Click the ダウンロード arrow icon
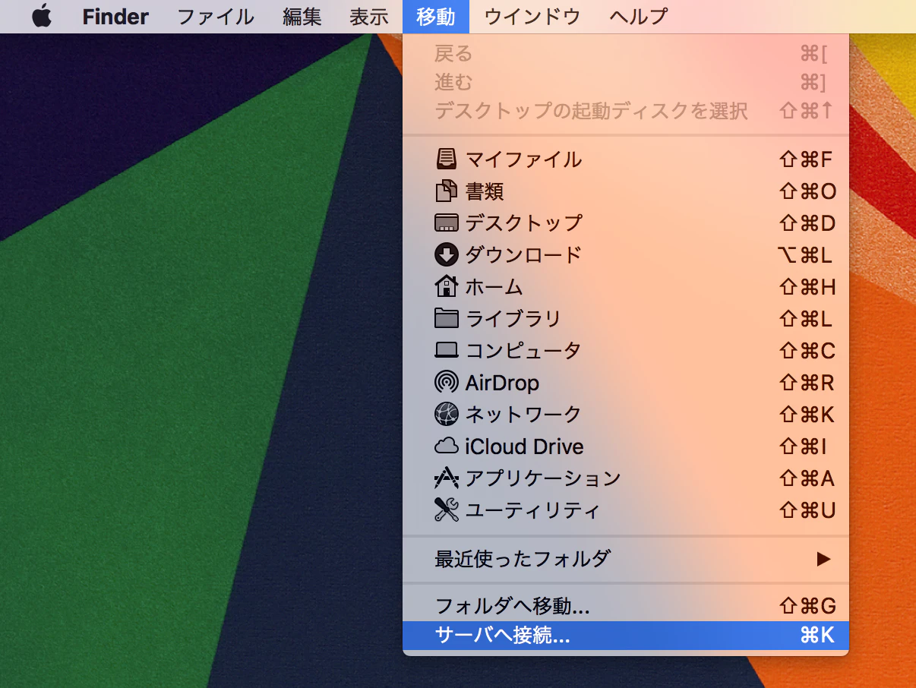 [x=447, y=255]
